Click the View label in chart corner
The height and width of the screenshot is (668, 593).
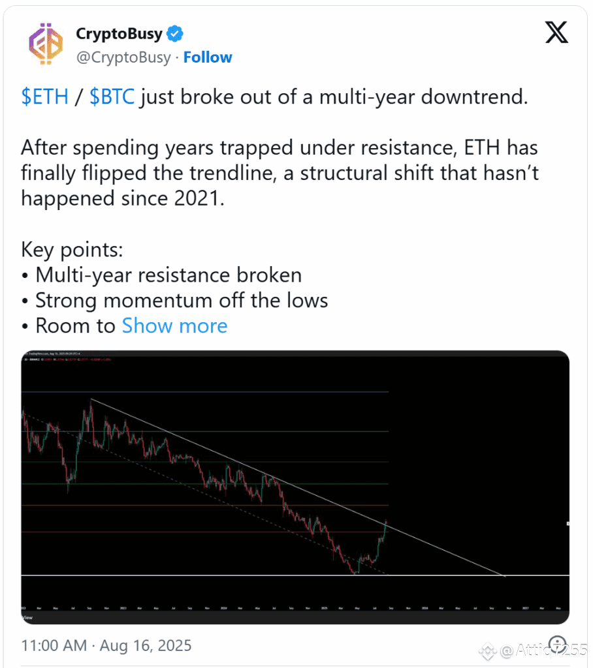click(x=27, y=617)
